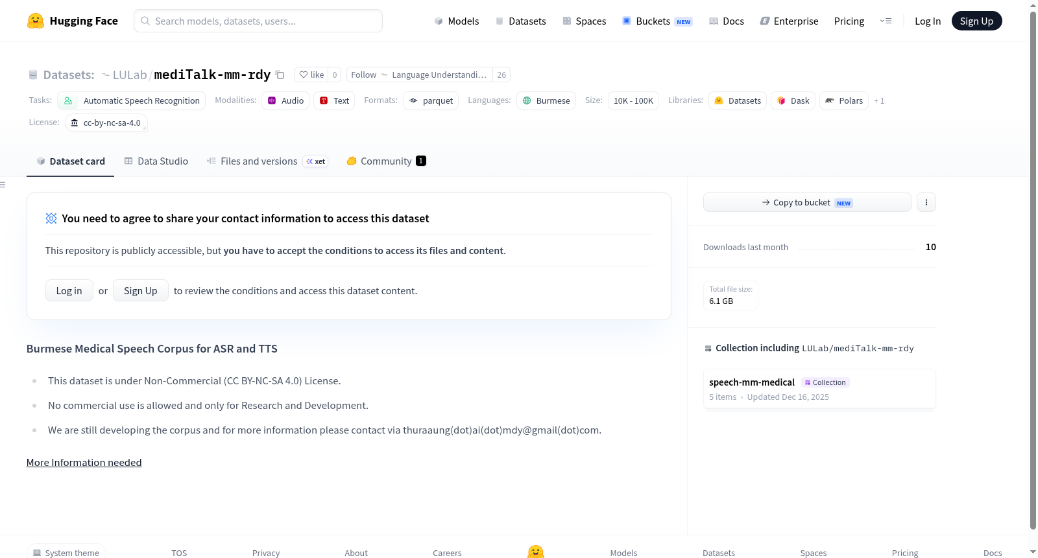Click the page vertical scrollbar

1033,270
